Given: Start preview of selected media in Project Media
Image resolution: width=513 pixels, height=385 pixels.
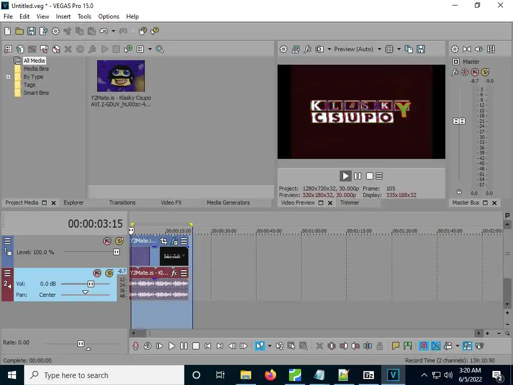Looking at the screenshot, I should click(105, 49).
